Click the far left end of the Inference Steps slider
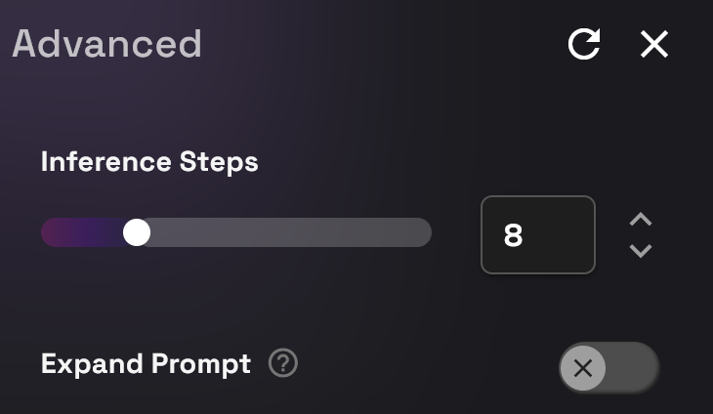 click(x=47, y=232)
